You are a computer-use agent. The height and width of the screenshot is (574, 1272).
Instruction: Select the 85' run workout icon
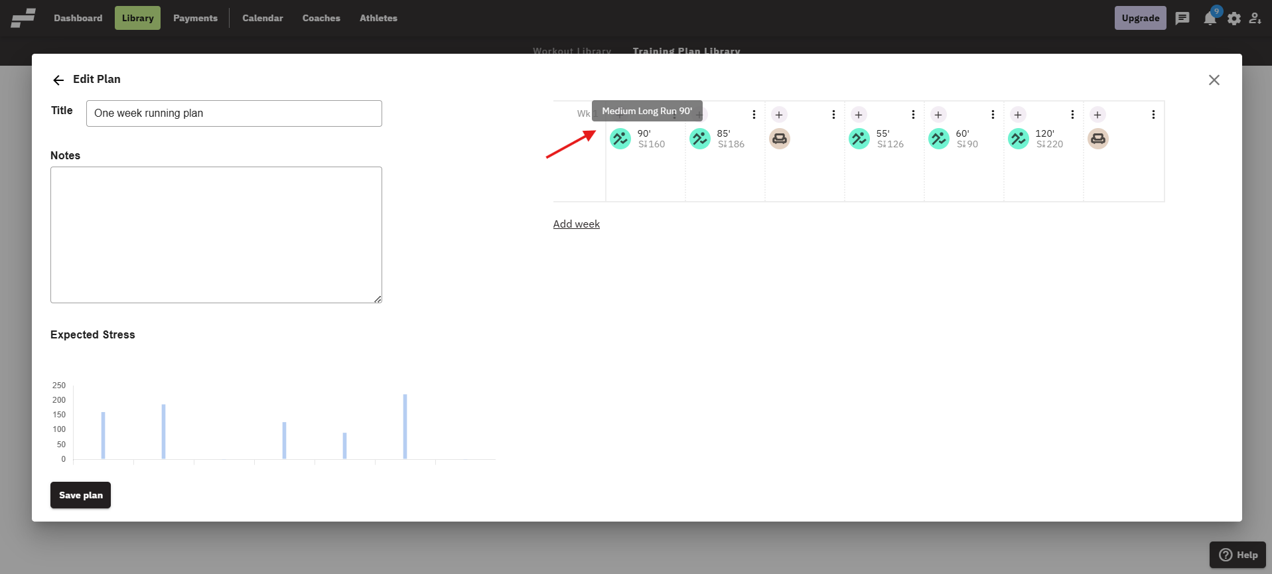[700, 139]
